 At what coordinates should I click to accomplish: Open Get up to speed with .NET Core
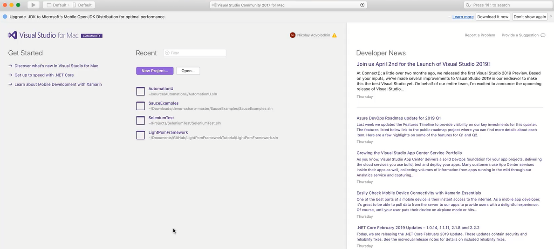click(44, 75)
